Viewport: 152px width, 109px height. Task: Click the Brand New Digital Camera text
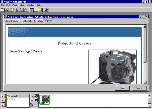click(x=26, y=52)
